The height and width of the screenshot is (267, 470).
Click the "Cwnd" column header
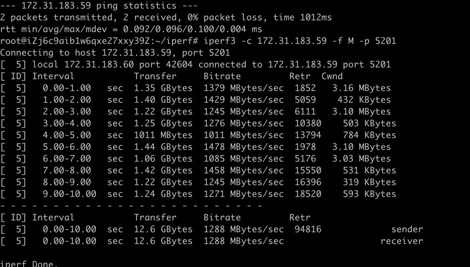332,76
